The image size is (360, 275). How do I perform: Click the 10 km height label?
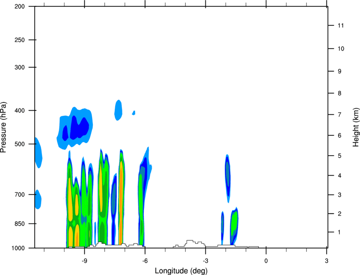[x=341, y=49]
